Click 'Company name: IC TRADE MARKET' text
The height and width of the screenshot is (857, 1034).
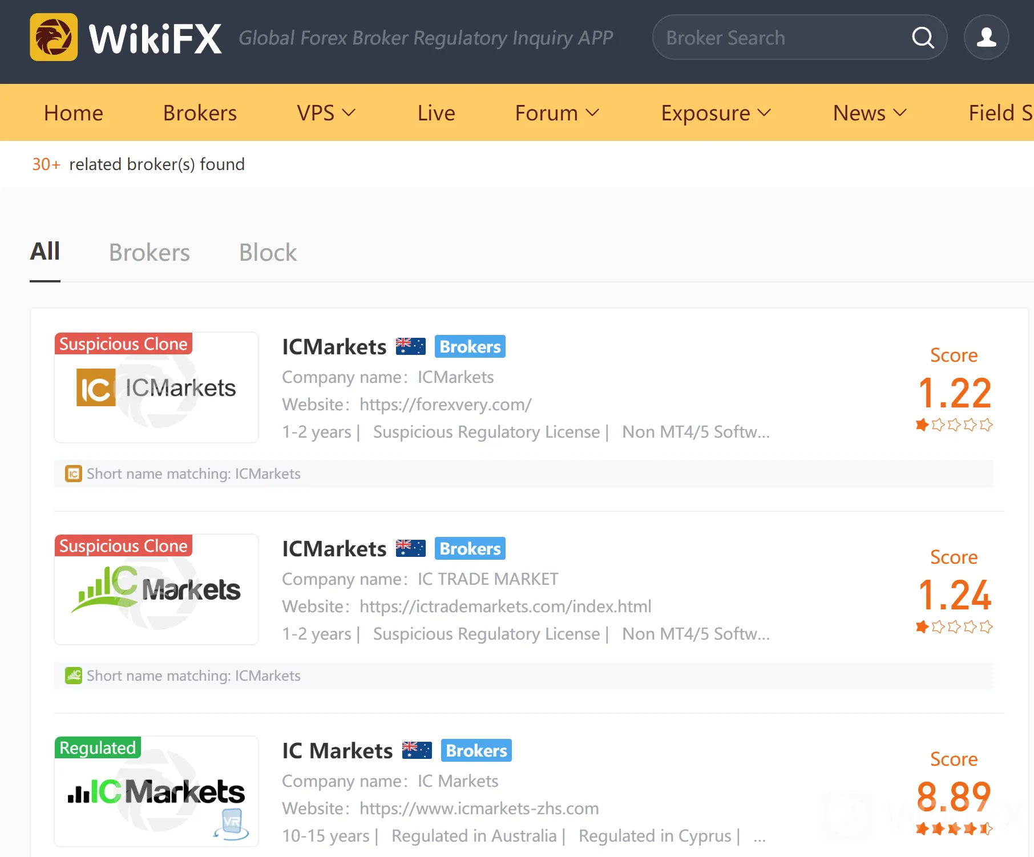point(420,579)
